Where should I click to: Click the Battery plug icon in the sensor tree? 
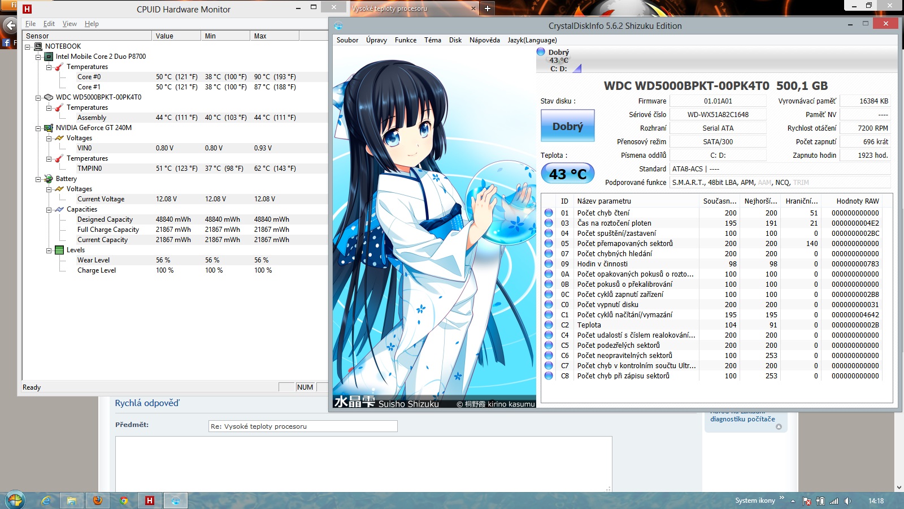click(x=49, y=179)
